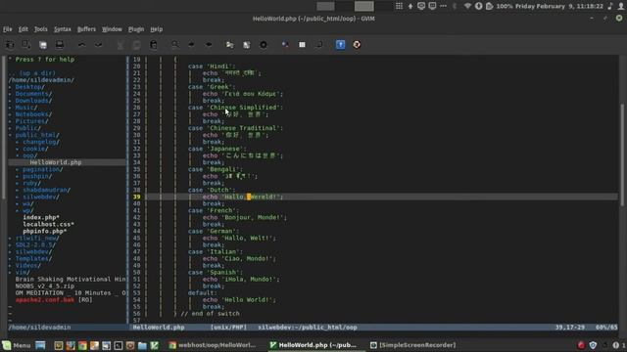Click the Save all files toolbar icon

pos(43,45)
